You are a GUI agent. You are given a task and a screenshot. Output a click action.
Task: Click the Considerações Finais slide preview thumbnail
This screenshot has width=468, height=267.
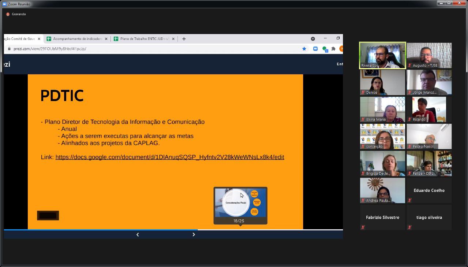[x=240, y=203]
